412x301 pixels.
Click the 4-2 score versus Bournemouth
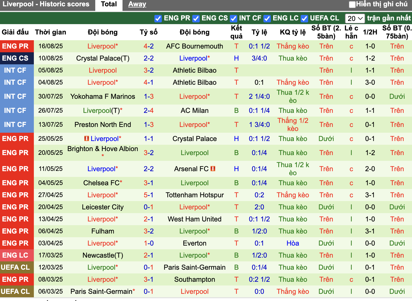coord(149,46)
